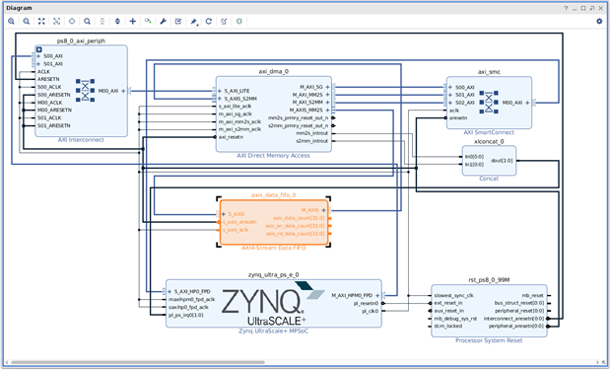The height and width of the screenshot is (370, 610).
Task: Open the pin dropdown in toolbar
Action: click(x=194, y=22)
